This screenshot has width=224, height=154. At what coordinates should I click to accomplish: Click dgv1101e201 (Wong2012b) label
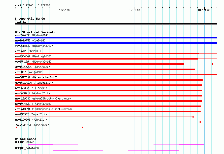(x=32, y=67)
